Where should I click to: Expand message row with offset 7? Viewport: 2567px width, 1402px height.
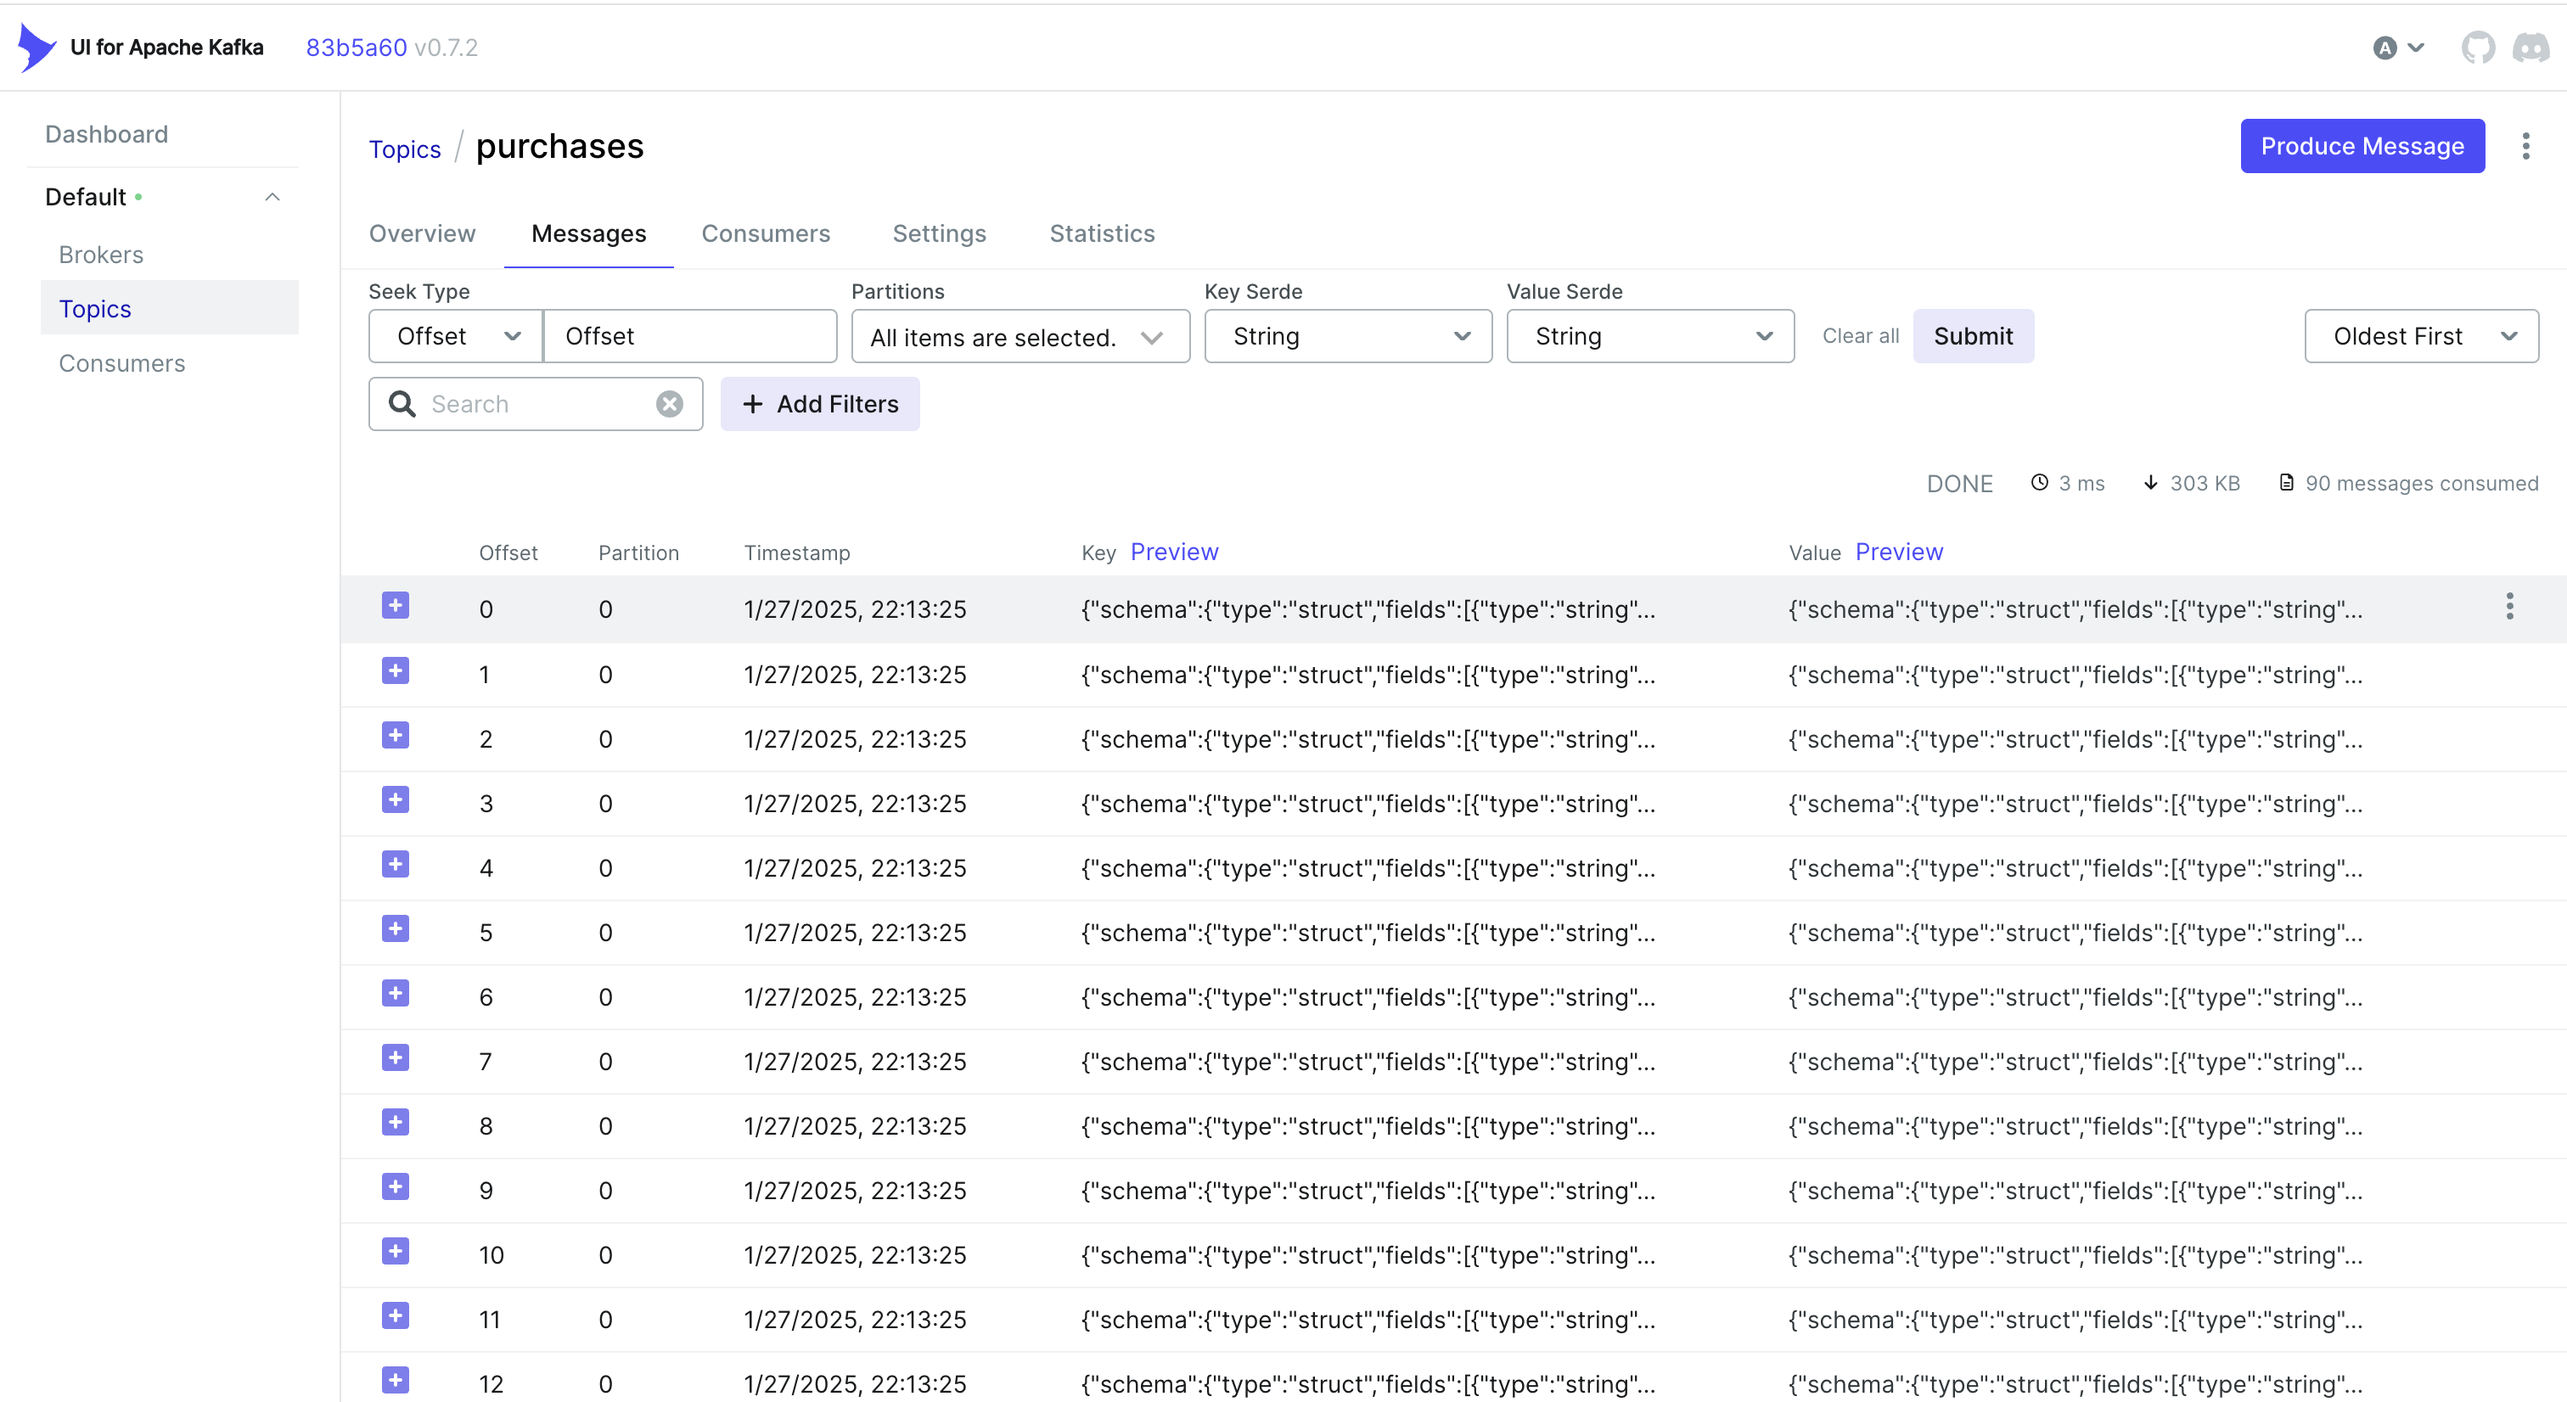(x=396, y=1058)
